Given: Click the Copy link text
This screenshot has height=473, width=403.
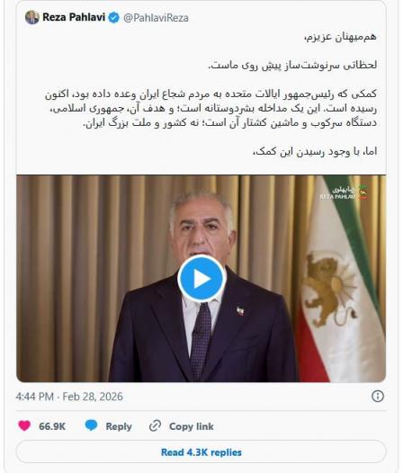Looking at the screenshot, I should click(192, 426).
